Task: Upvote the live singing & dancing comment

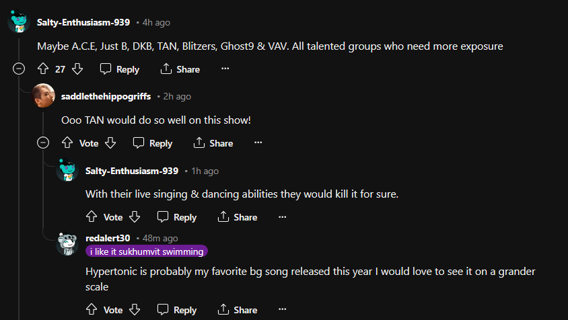Action: pos(92,217)
